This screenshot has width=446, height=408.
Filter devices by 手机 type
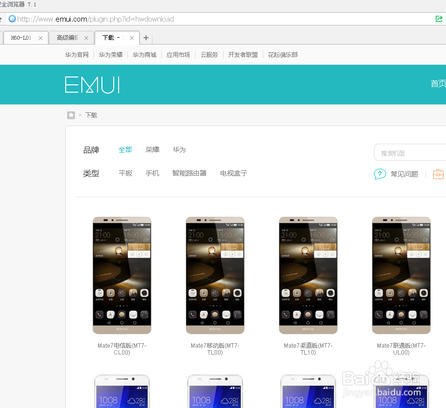pos(152,173)
